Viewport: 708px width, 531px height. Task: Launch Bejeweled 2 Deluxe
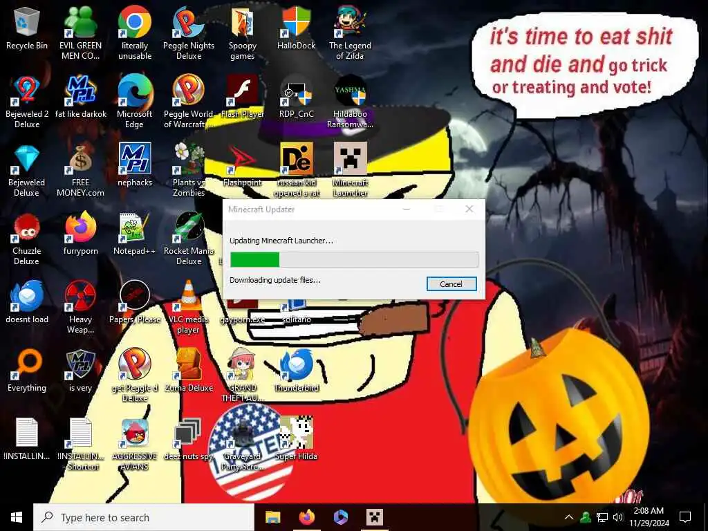(27, 102)
